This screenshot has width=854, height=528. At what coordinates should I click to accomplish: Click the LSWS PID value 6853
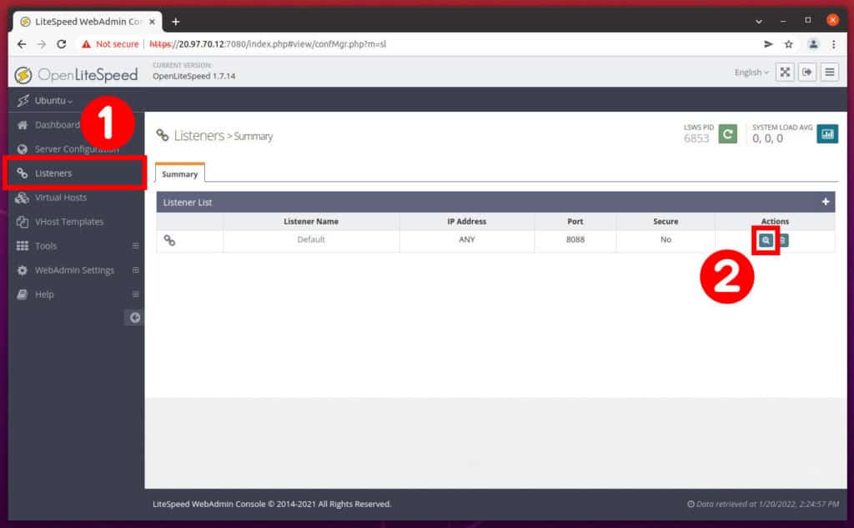[x=696, y=138]
